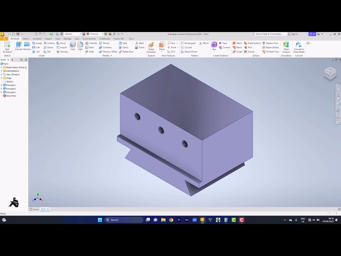Open Stress Analysis simulation
Screen dimensions: 341x256
click(x=286, y=47)
